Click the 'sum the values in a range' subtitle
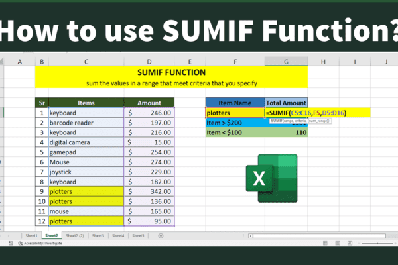Viewport: 398px width, 265px height. click(x=172, y=83)
